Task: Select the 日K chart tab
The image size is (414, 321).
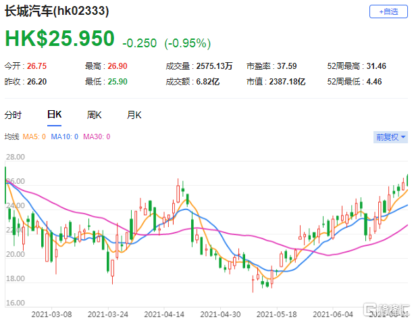Action: coord(55,115)
